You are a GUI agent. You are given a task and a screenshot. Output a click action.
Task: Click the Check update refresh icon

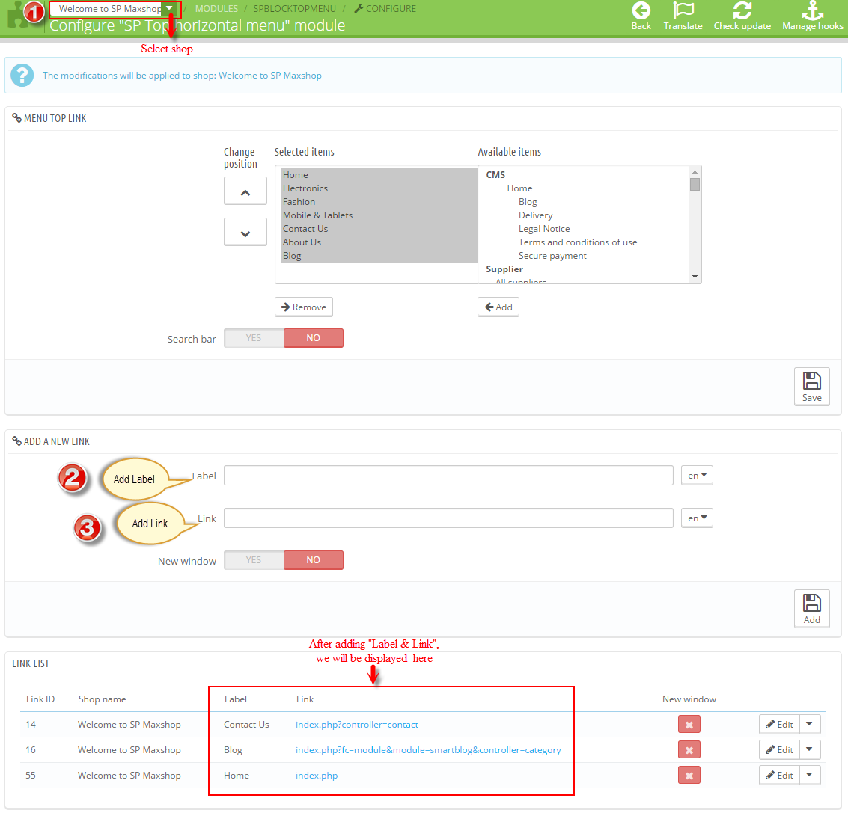tap(742, 10)
